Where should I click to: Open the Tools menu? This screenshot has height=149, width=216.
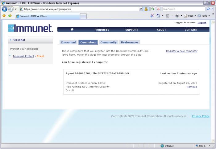coord(204,16)
